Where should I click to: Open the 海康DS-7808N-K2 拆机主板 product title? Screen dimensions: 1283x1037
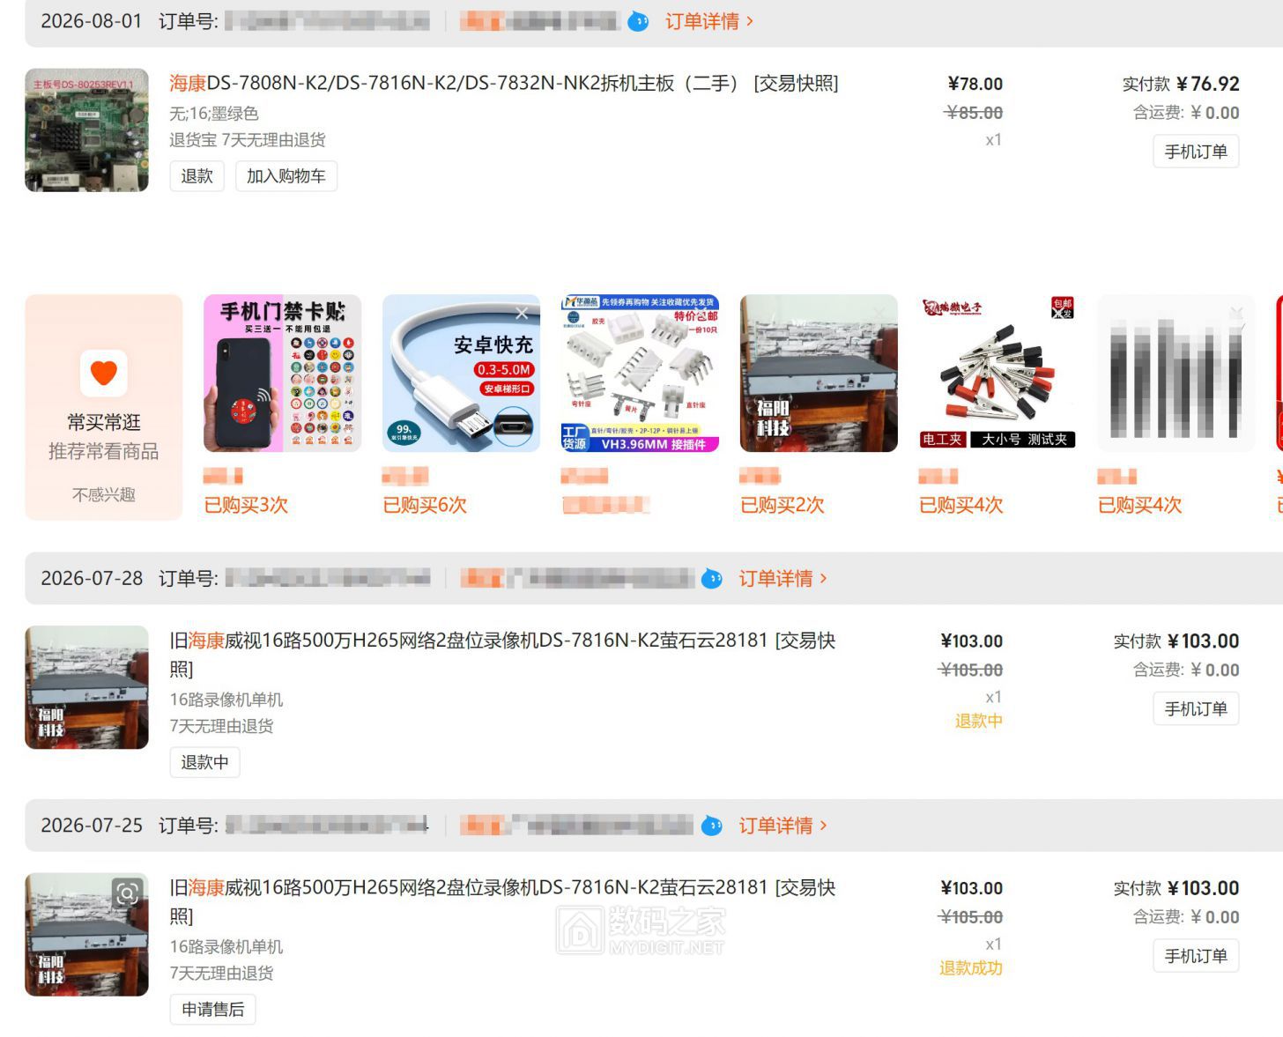click(504, 84)
